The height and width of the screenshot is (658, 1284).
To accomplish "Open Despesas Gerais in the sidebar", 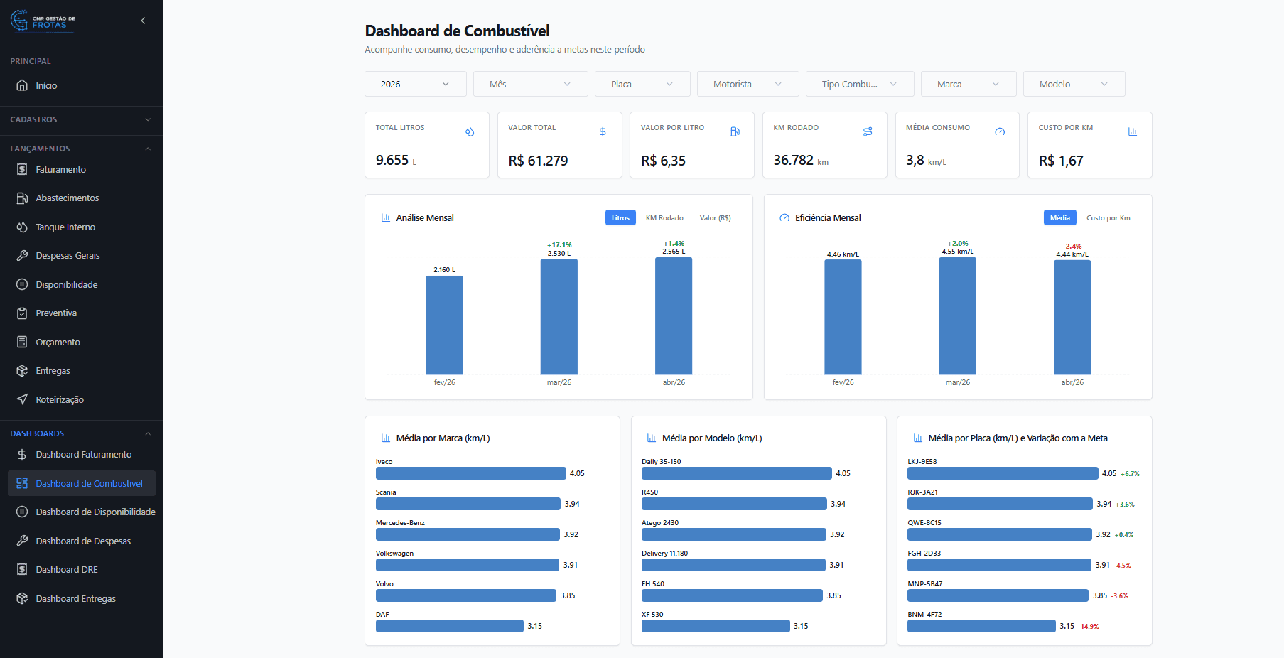I will [x=81, y=255].
